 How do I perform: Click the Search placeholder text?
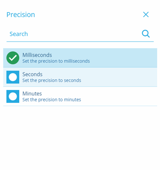[19, 34]
